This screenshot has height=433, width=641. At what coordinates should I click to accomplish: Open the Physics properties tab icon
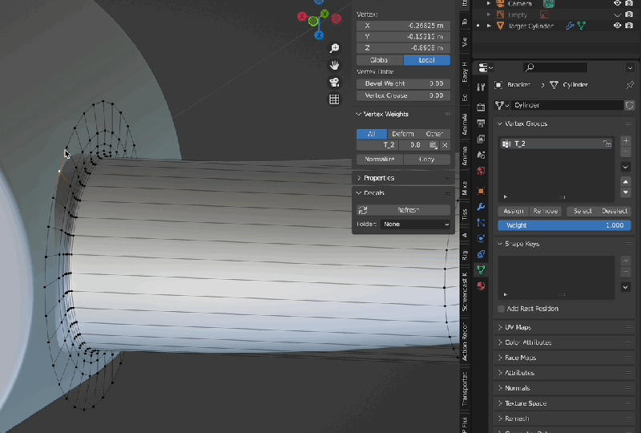coord(481,238)
